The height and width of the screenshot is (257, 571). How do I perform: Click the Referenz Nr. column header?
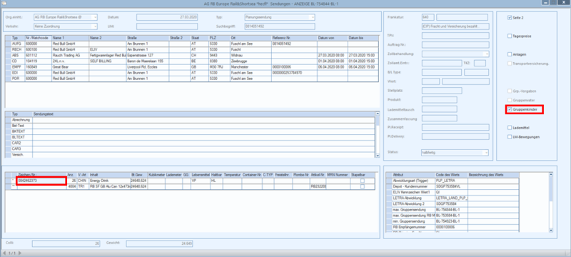pos(294,38)
